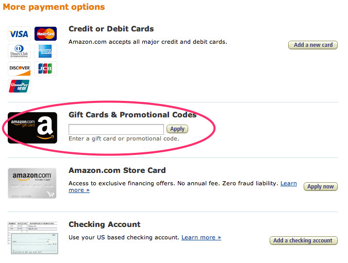
Task: Click the Credit or Debit Cards heading
Action: point(111,29)
